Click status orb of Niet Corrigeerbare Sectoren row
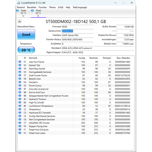This screenshot has width=152, height=152. click(x=20, y=119)
